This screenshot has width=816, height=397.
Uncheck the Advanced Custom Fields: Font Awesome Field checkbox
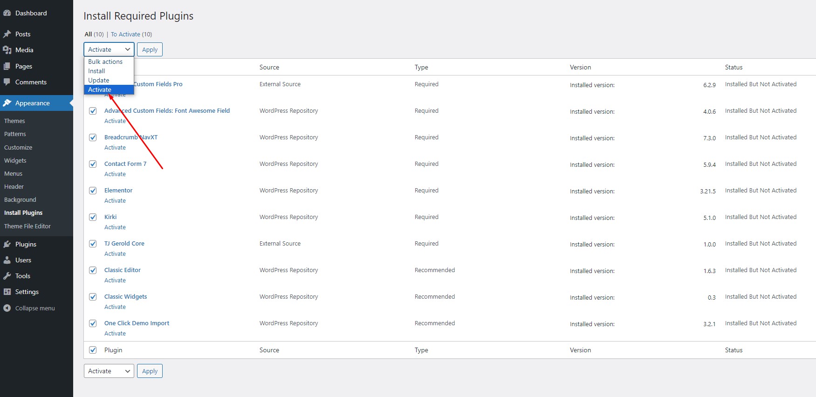93,111
